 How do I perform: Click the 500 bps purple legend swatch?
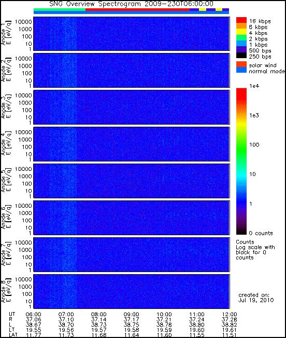click(x=241, y=49)
